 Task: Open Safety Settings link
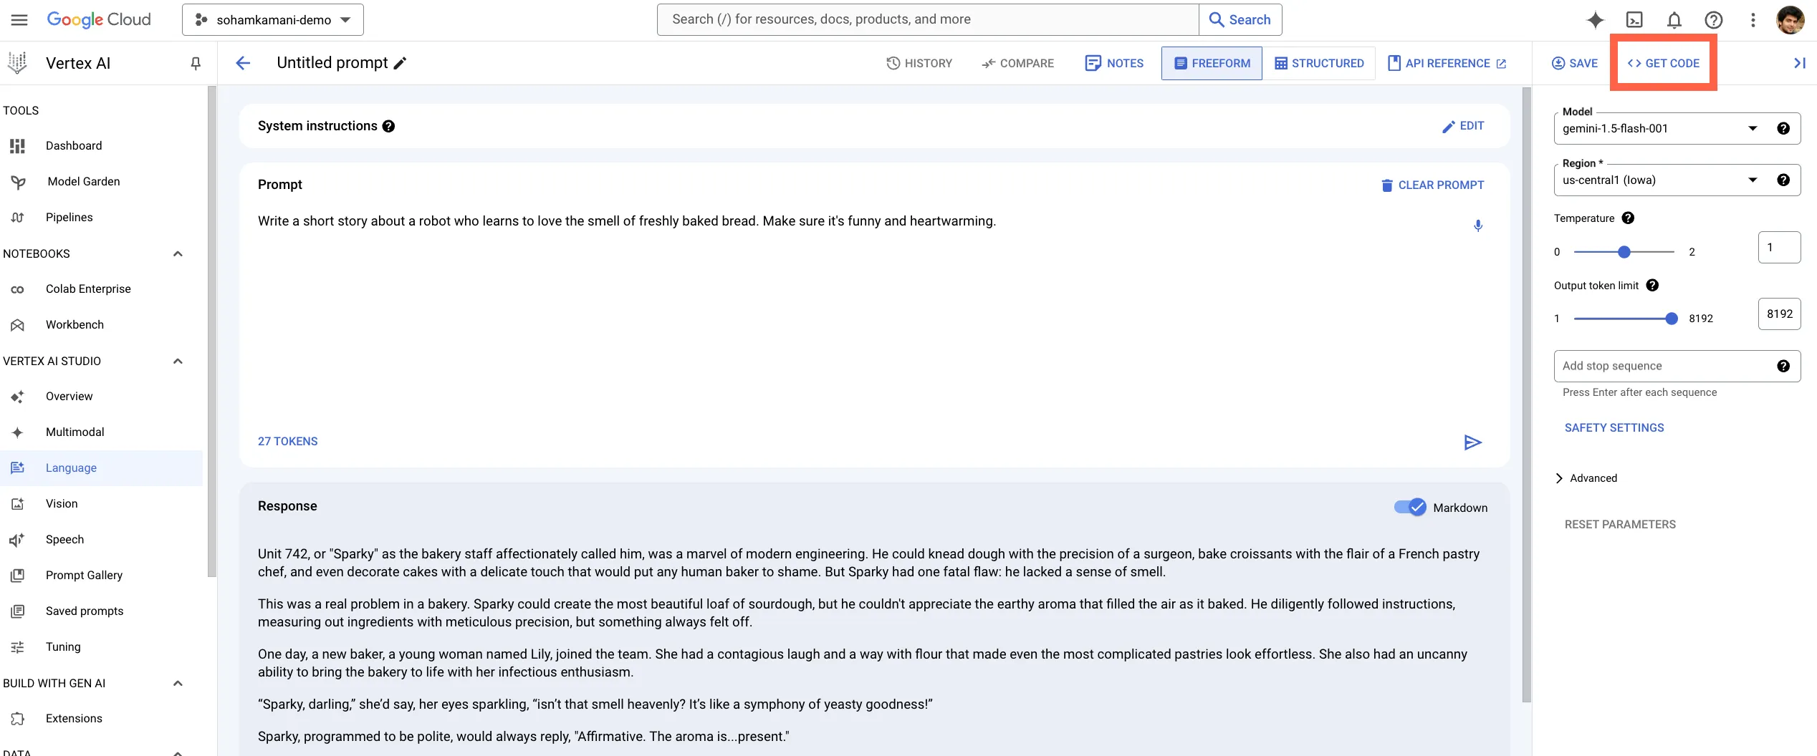point(1614,427)
